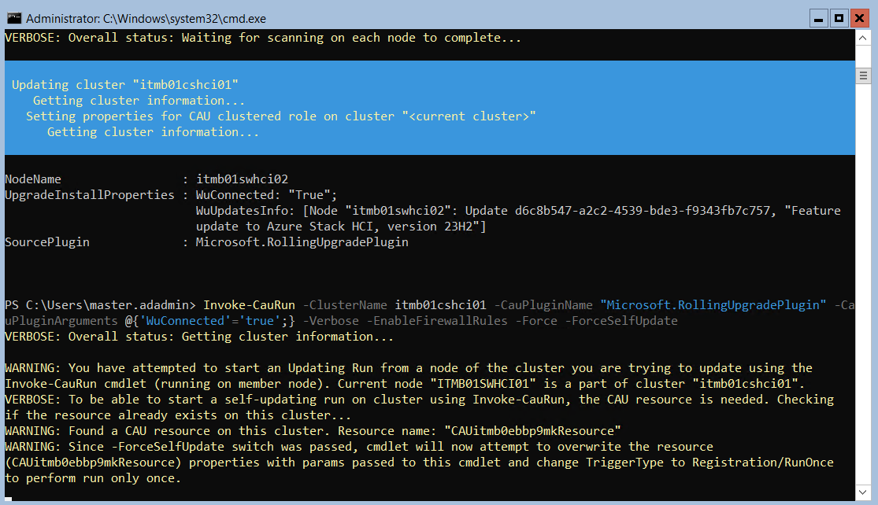Image resolution: width=878 pixels, height=505 pixels.
Task: Click the quoted "Microsoft.RollingUpgradePlugin" argument
Action: click(x=713, y=304)
